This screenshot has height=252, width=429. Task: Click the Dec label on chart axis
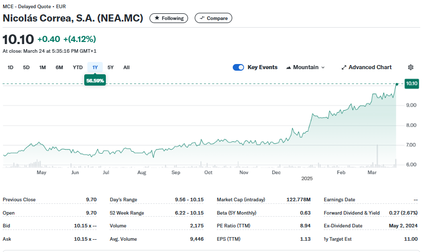(x=276, y=173)
